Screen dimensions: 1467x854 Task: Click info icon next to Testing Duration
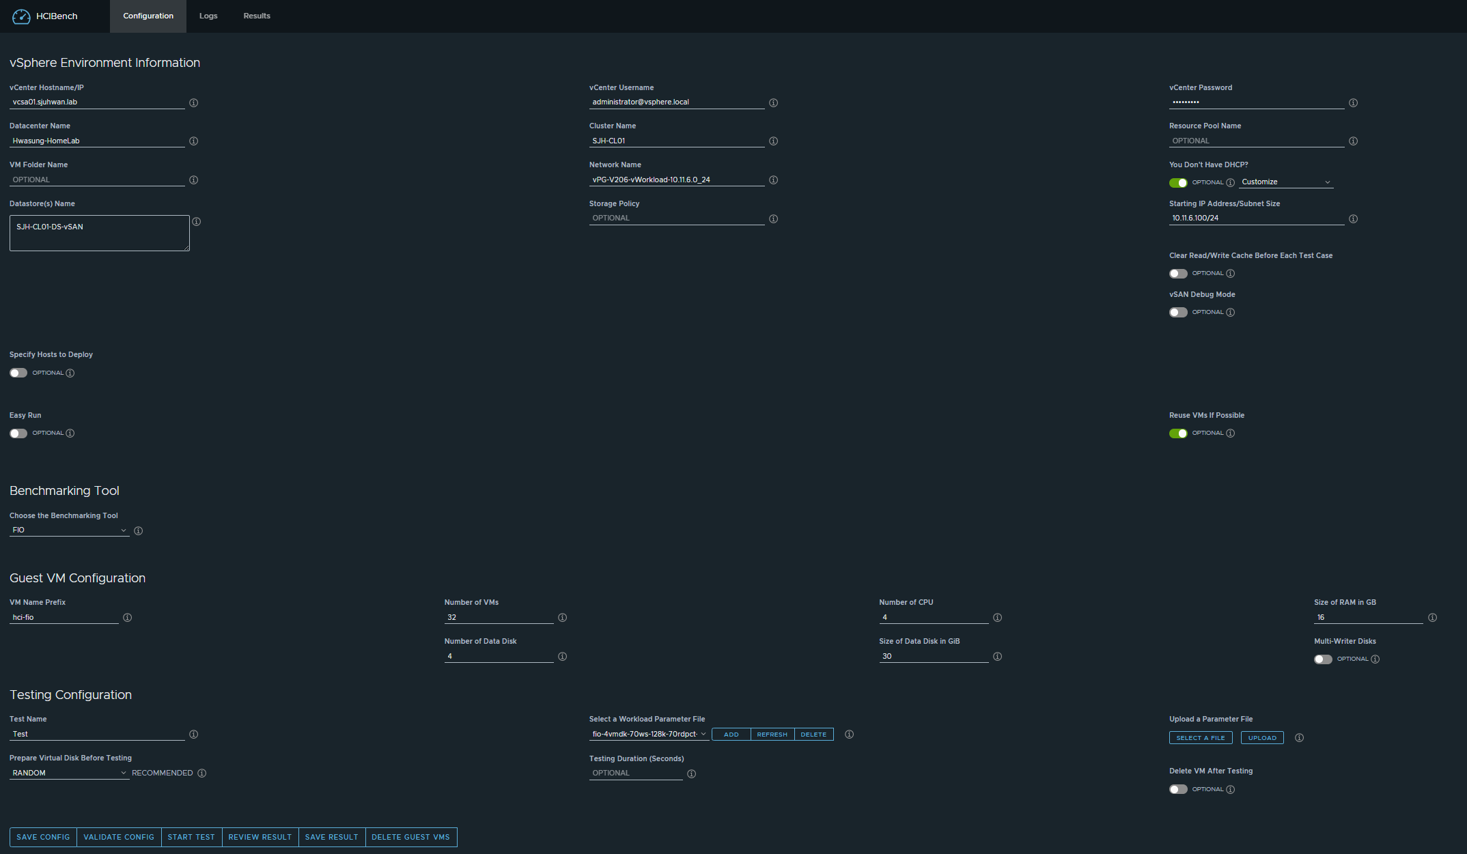pos(692,774)
